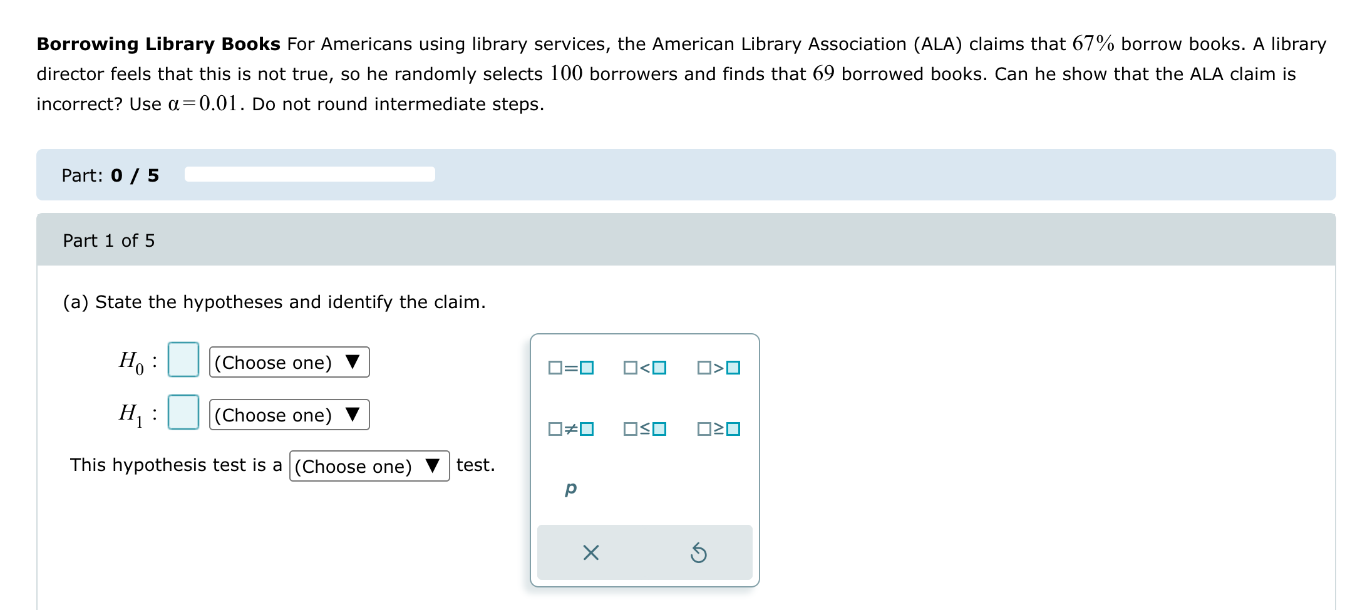Open the hypothesis test type dropdown
Viewport: 1345px width, 610px height.
[x=368, y=466]
